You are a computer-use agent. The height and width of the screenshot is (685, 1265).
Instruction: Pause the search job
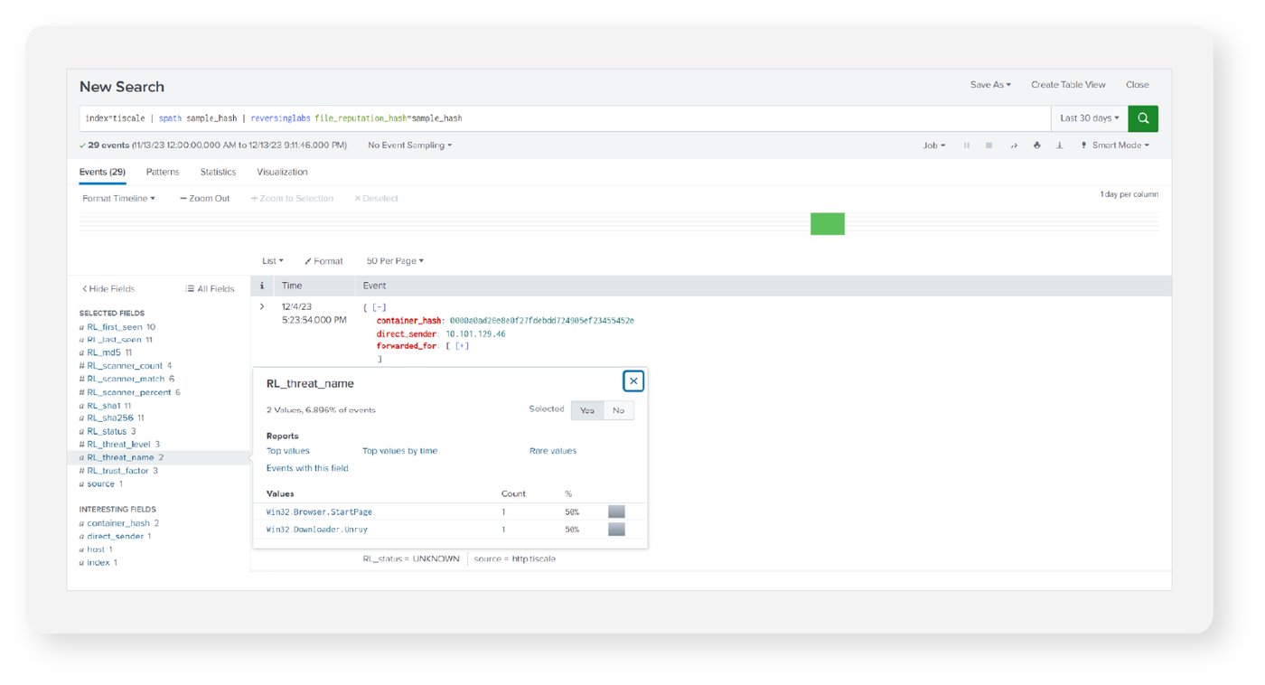coord(967,145)
